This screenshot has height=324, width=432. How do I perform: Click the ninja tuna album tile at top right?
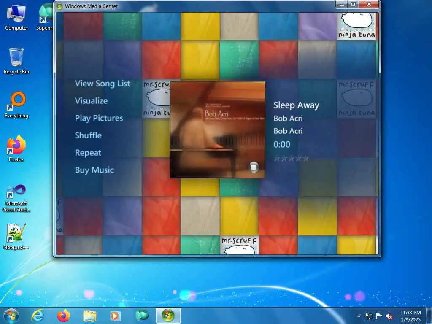[356, 26]
